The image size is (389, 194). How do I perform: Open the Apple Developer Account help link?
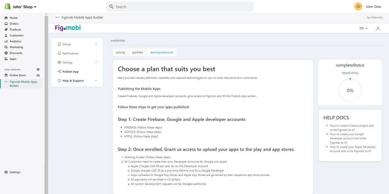(x=352, y=149)
